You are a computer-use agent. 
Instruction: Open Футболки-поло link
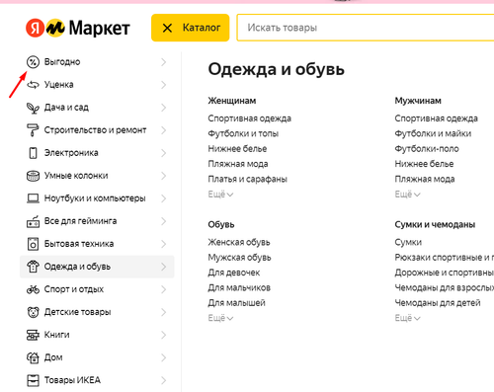[x=427, y=149]
